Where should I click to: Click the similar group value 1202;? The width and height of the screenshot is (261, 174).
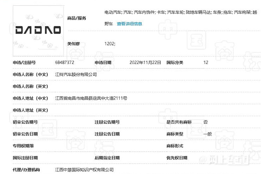[x=110, y=44]
